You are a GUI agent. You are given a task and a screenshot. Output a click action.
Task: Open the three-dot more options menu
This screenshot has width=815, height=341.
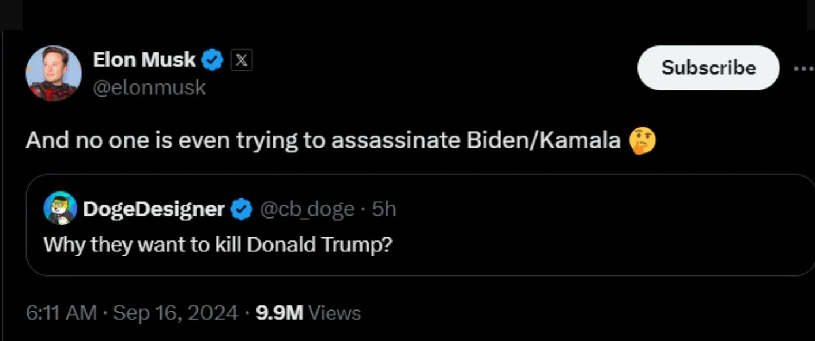coord(803,68)
